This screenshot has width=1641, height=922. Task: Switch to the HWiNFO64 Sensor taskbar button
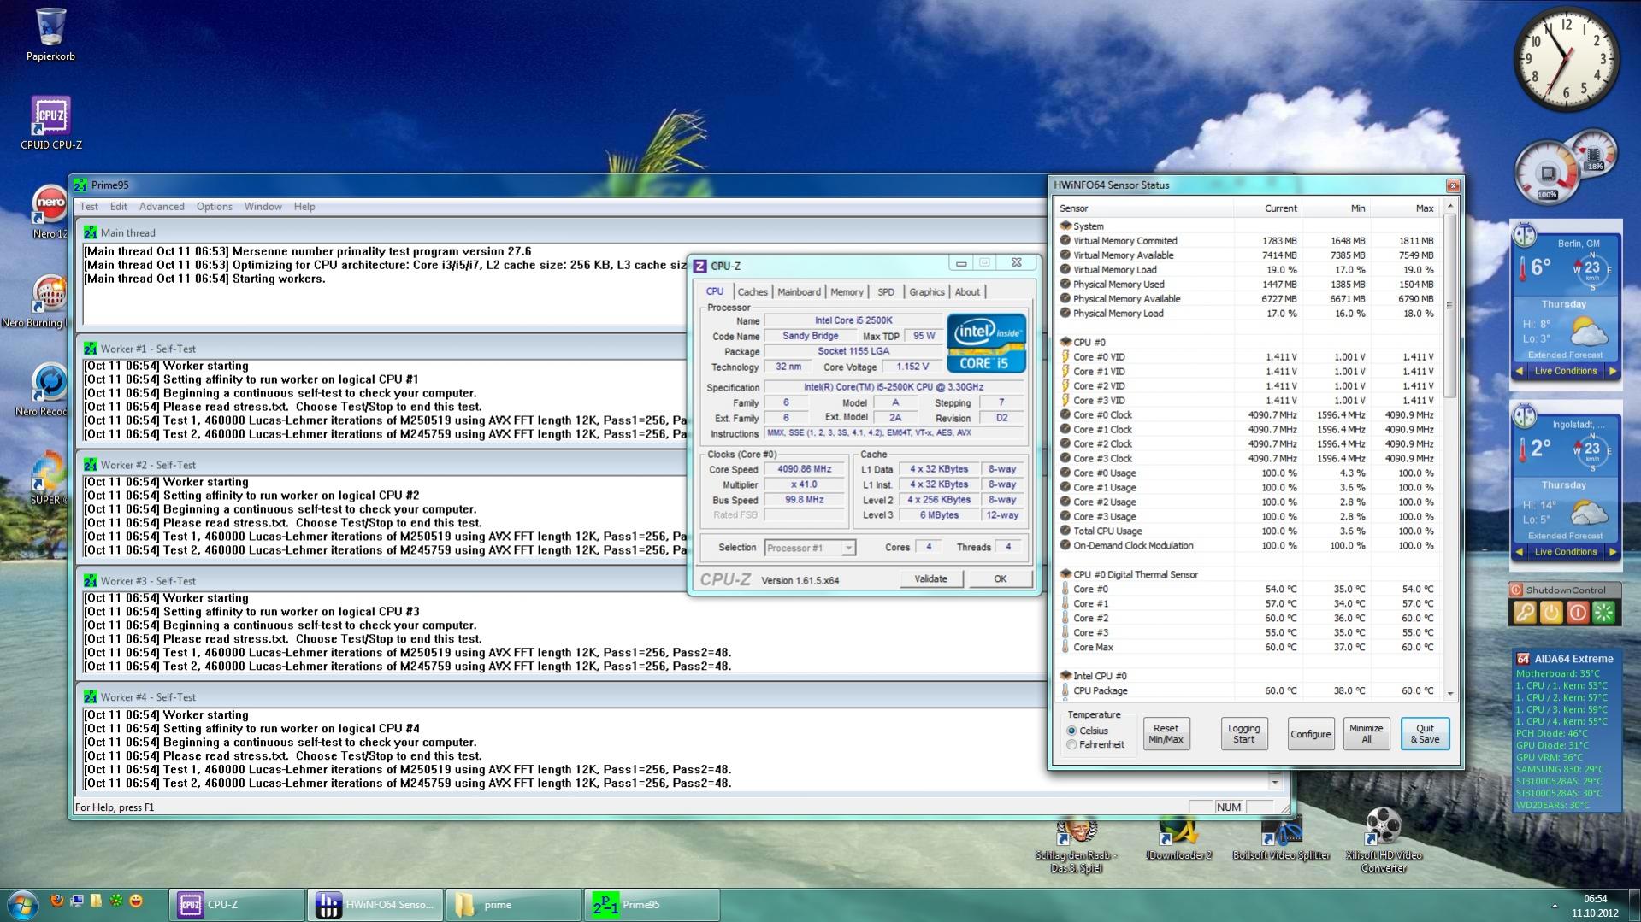click(375, 905)
